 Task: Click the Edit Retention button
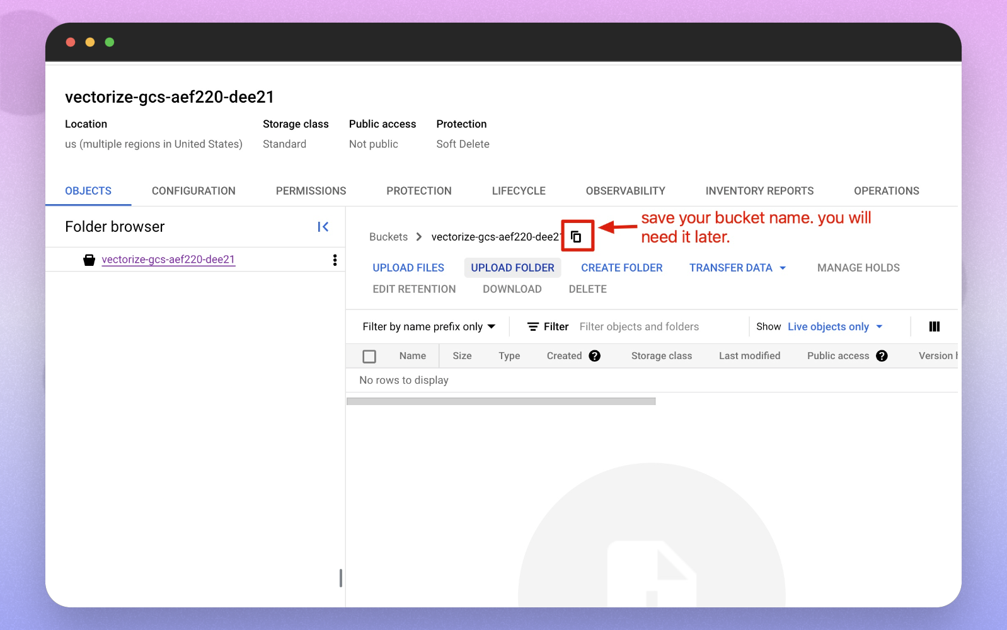414,289
